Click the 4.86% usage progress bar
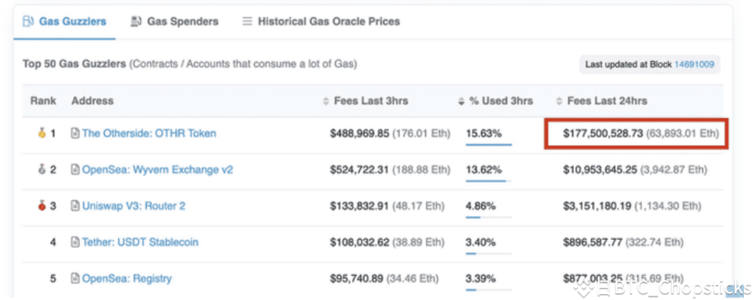754x300 pixels. click(488, 217)
